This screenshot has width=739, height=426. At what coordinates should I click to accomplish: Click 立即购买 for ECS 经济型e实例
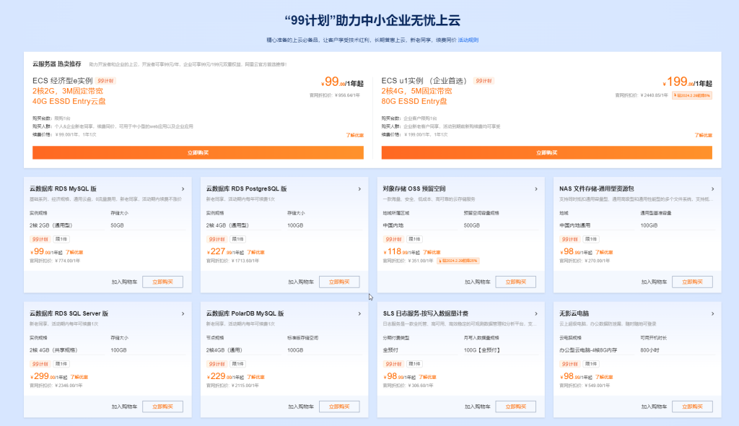click(198, 152)
